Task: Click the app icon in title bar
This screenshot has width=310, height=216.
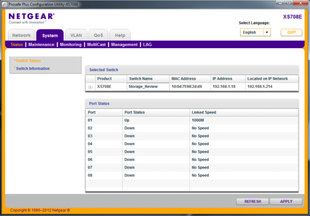Action: (x=4, y=4)
